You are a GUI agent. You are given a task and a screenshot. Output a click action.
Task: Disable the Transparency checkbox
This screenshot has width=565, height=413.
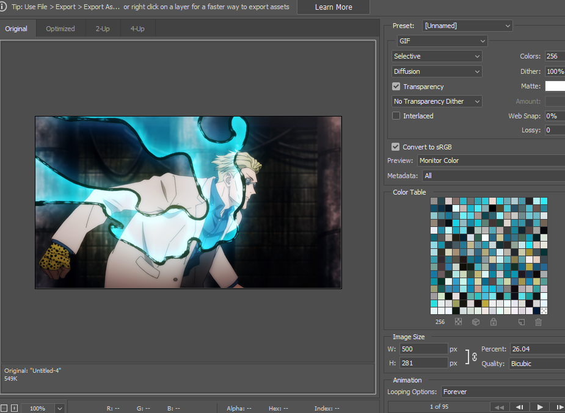click(x=396, y=87)
